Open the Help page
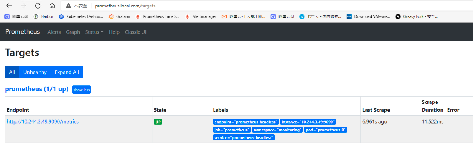 pos(114,32)
